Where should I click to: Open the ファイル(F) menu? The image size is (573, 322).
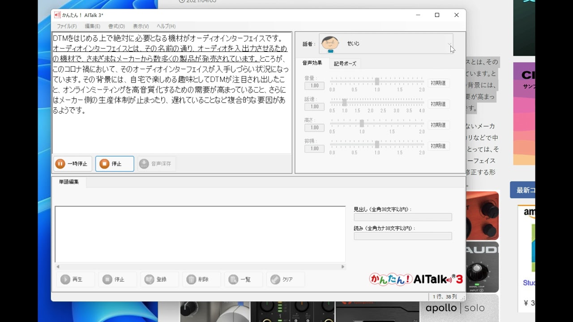pyautogui.click(x=67, y=26)
